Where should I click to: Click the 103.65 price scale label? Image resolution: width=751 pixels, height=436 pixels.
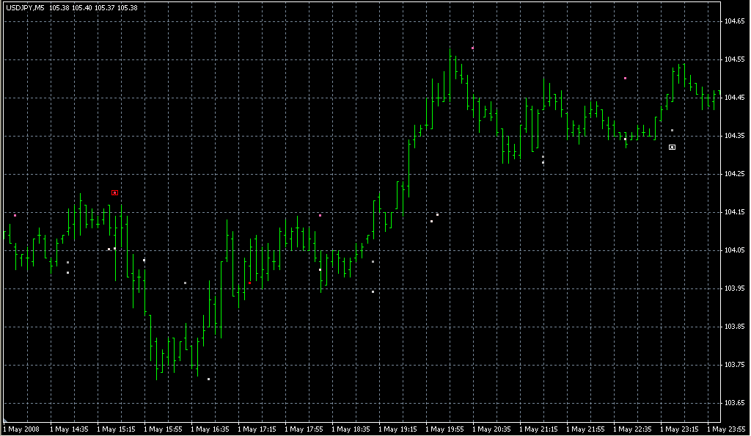[x=735, y=403]
